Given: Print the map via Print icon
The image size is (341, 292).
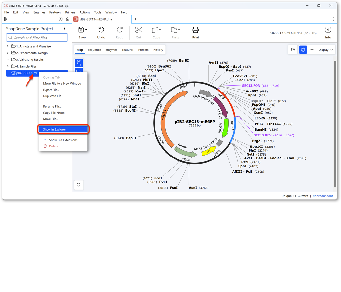Looking at the screenshot, I should pos(196,30).
